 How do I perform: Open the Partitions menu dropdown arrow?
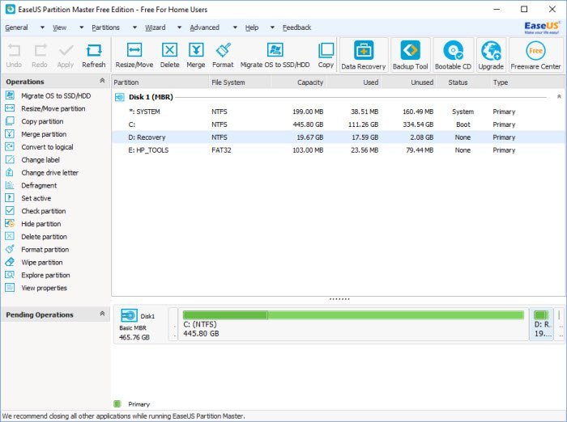click(134, 27)
